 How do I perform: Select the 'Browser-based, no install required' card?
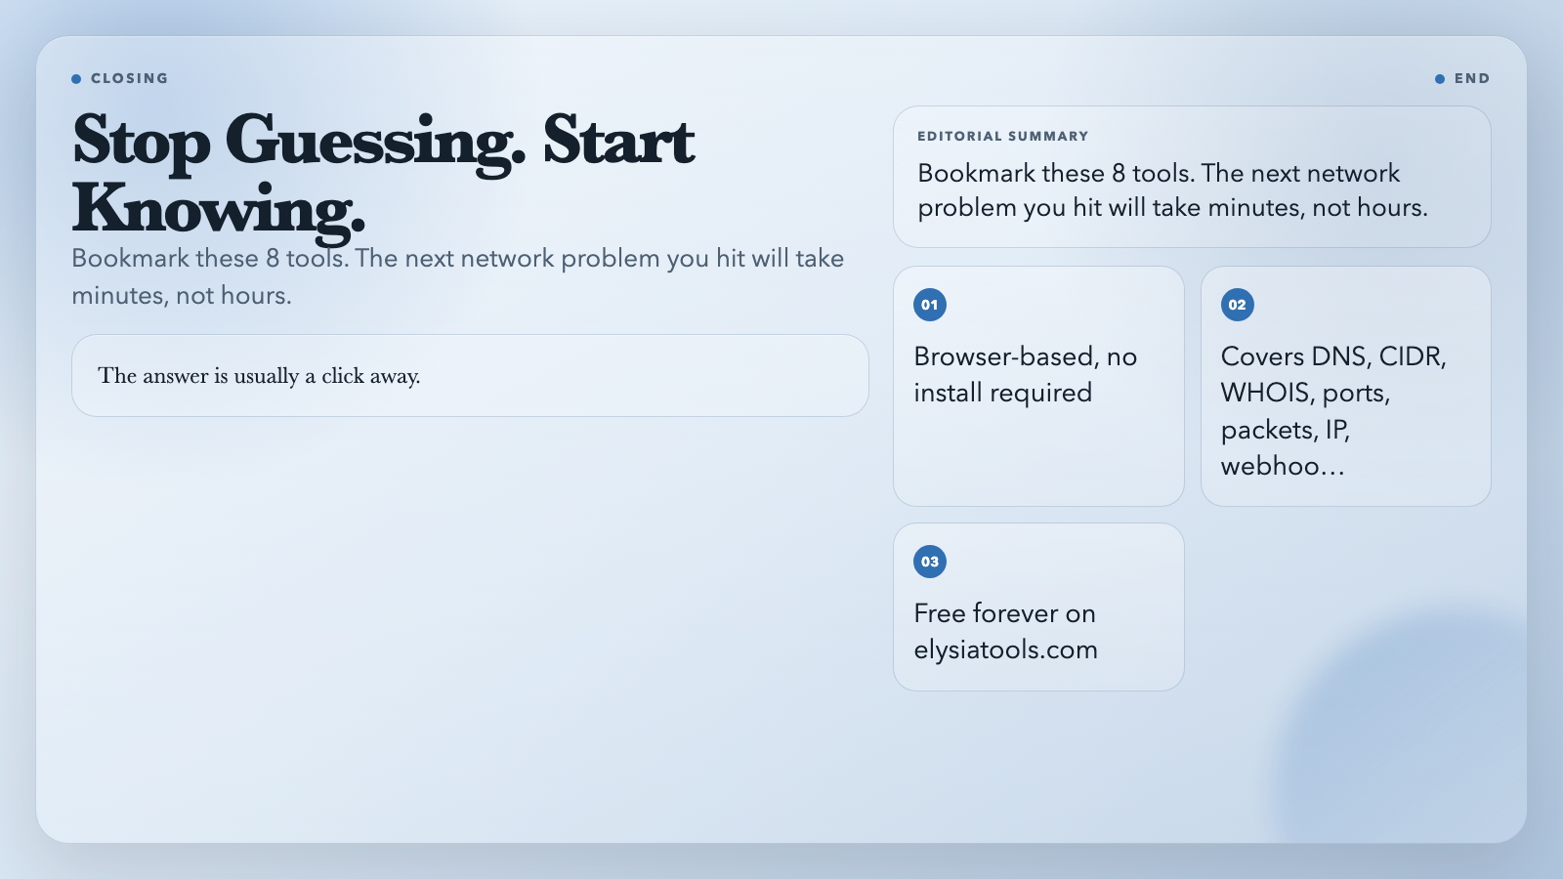1038,386
